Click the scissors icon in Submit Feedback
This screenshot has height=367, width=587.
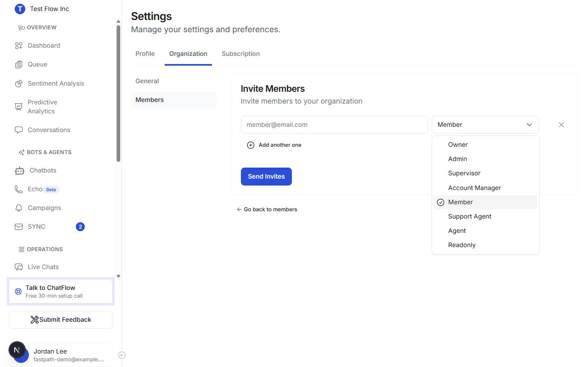click(x=35, y=320)
